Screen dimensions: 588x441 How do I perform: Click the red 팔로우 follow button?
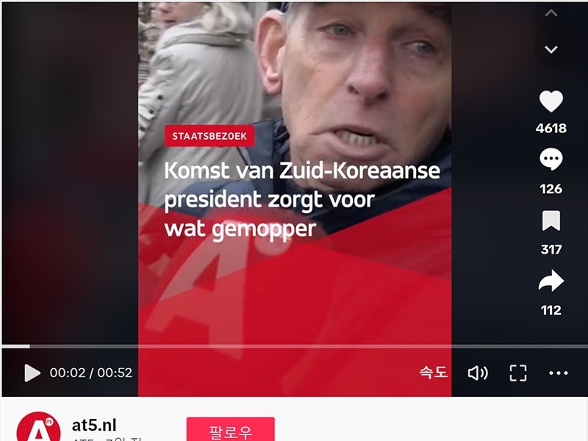231,430
